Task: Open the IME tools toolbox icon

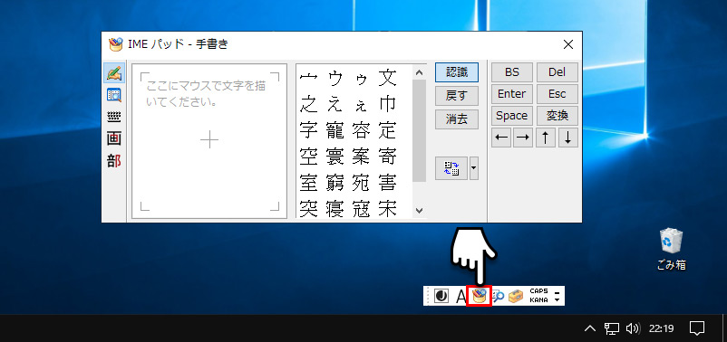Action: (516, 296)
